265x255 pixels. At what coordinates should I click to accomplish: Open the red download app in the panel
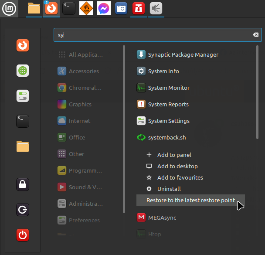139,8
